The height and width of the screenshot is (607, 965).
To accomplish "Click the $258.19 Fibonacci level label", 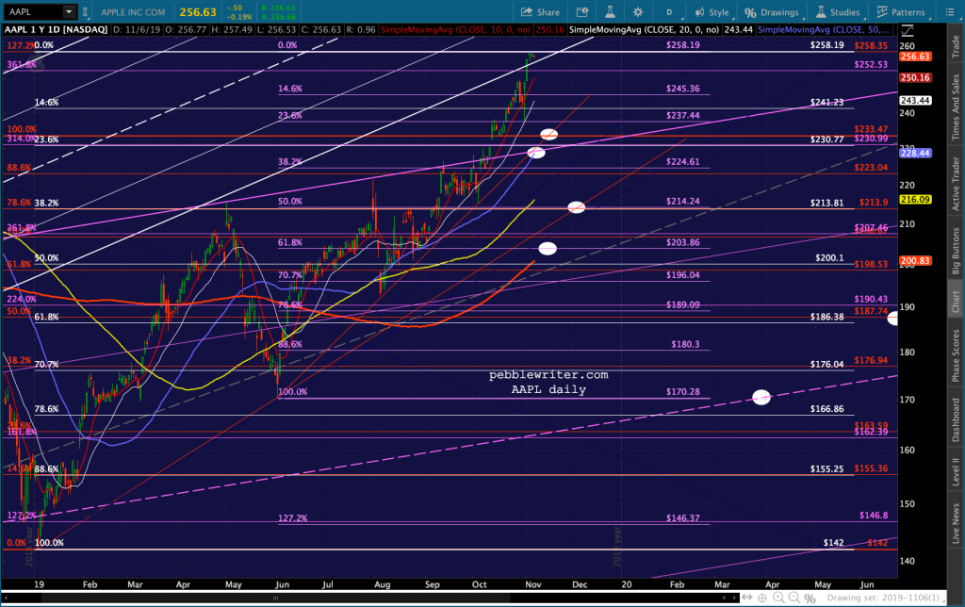I will click(x=682, y=45).
